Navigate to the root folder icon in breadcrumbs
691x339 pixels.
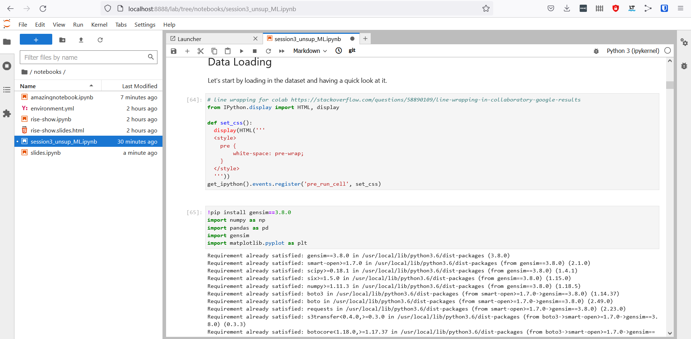coord(24,72)
